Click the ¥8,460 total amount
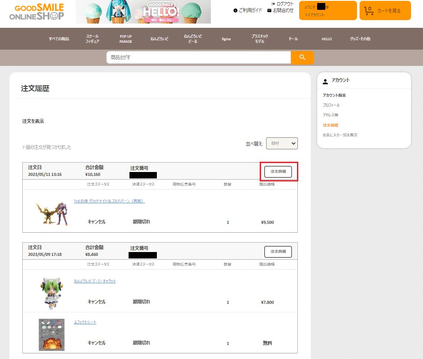 click(91, 255)
